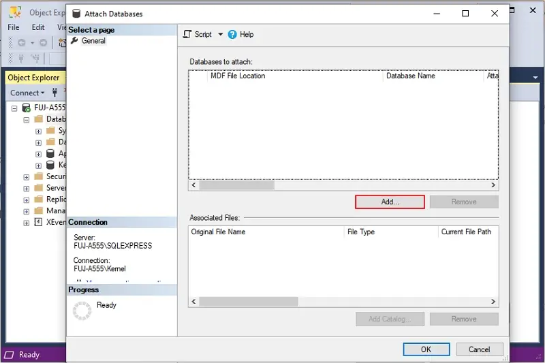
Task: Expand the Management folder node
Action: point(27,212)
